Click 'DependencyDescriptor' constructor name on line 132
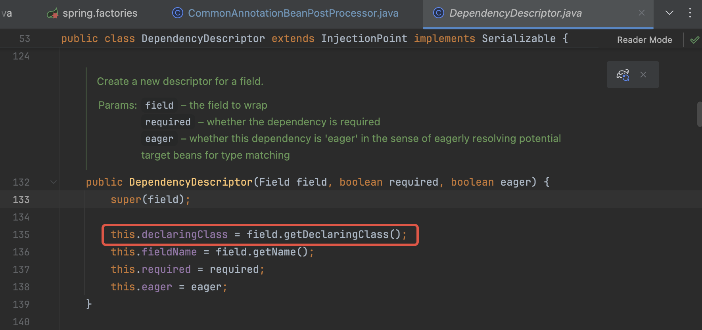This screenshot has height=330, width=702. (191, 182)
